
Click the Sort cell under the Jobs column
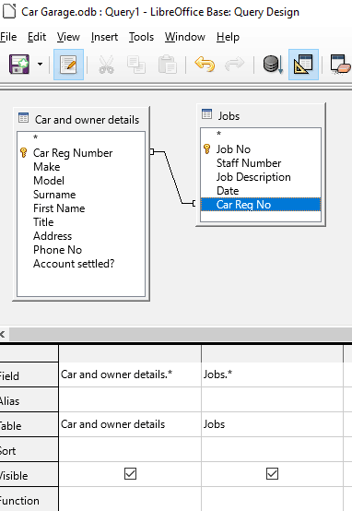coord(272,449)
